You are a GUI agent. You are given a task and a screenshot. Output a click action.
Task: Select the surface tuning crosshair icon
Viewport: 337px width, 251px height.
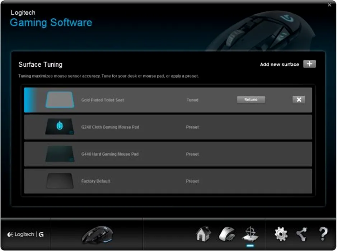[x=250, y=234]
